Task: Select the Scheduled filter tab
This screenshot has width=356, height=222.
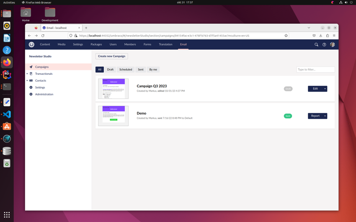Action: (126, 69)
